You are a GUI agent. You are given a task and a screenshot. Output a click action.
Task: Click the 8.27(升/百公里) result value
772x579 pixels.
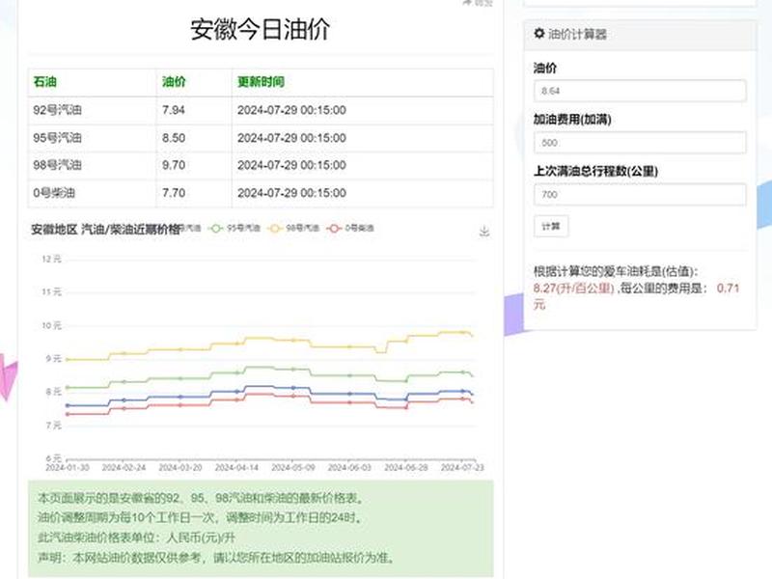coord(573,288)
